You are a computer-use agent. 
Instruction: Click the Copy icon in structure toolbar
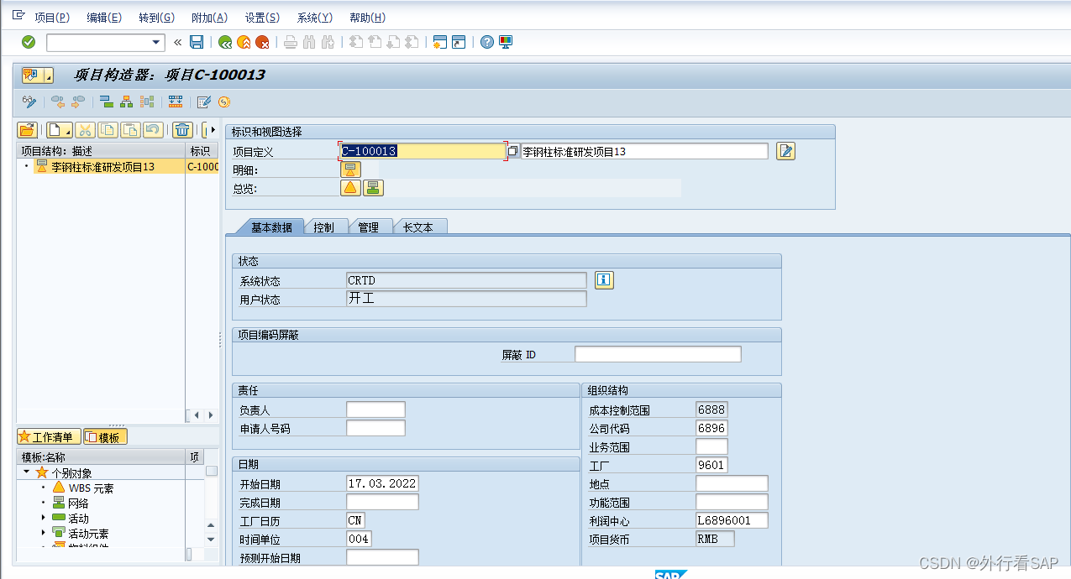tap(108, 129)
